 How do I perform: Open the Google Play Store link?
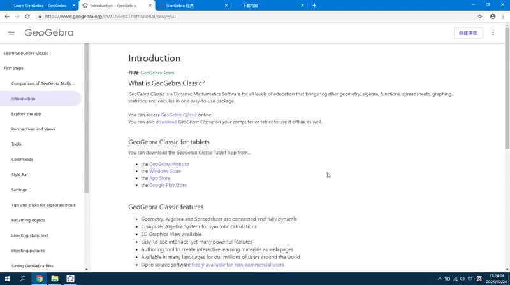168,185
